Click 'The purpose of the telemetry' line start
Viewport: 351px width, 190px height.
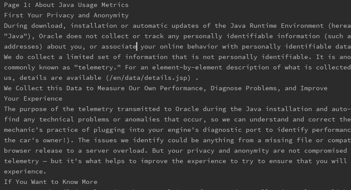[x=58, y=109]
